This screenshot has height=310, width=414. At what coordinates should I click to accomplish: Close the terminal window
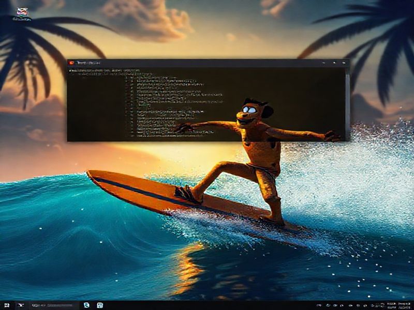pos(344,63)
